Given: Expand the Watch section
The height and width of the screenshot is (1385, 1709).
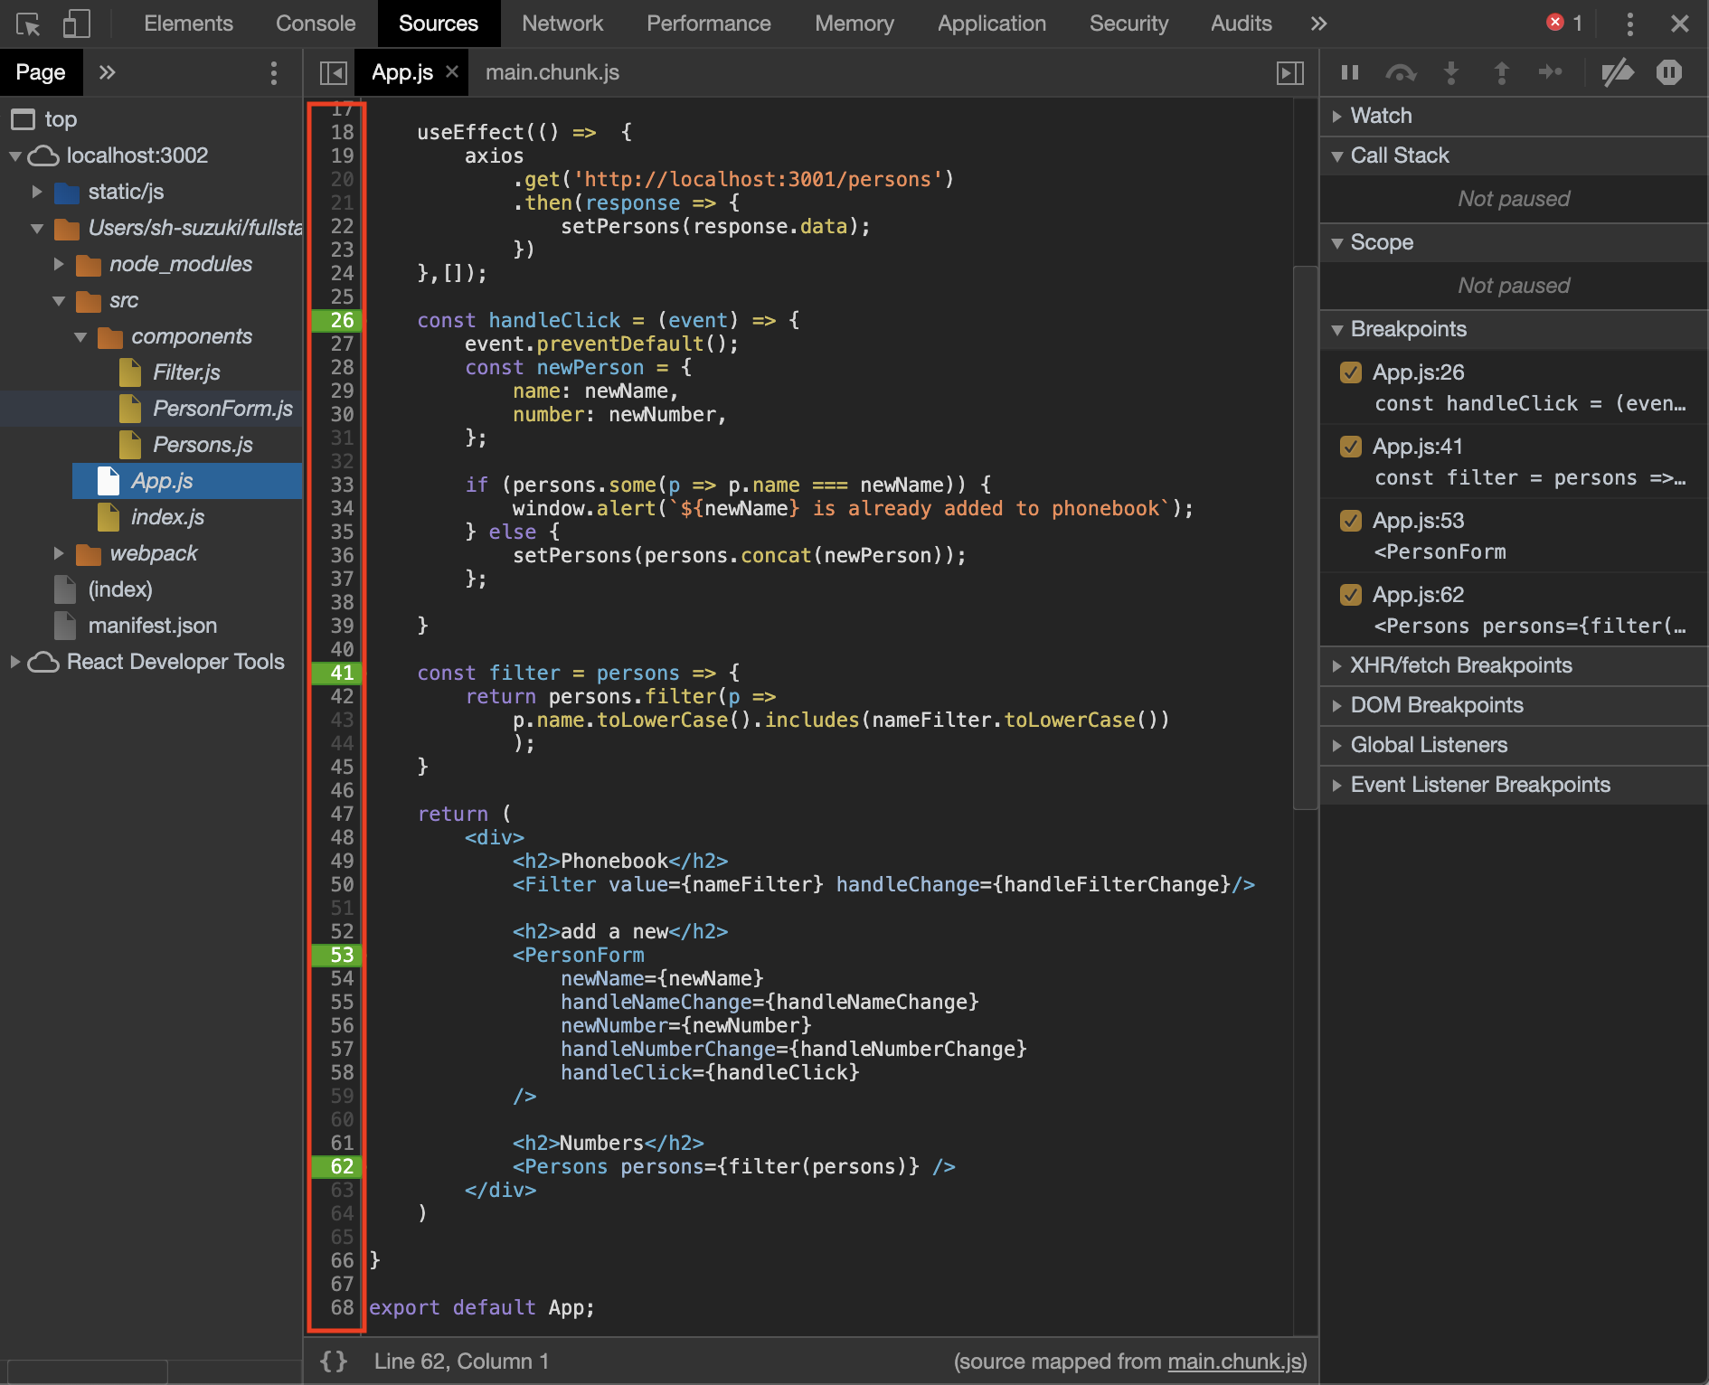Looking at the screenshot, I should 1381,116.
